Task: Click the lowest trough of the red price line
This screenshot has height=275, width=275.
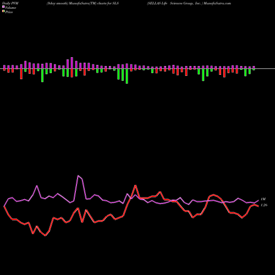Action: coord(46,235)
